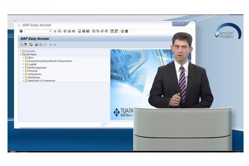Viewport: 249px width, 166px height.
Task: Expand the Logistik folder node
Action: tap(23, 64)
